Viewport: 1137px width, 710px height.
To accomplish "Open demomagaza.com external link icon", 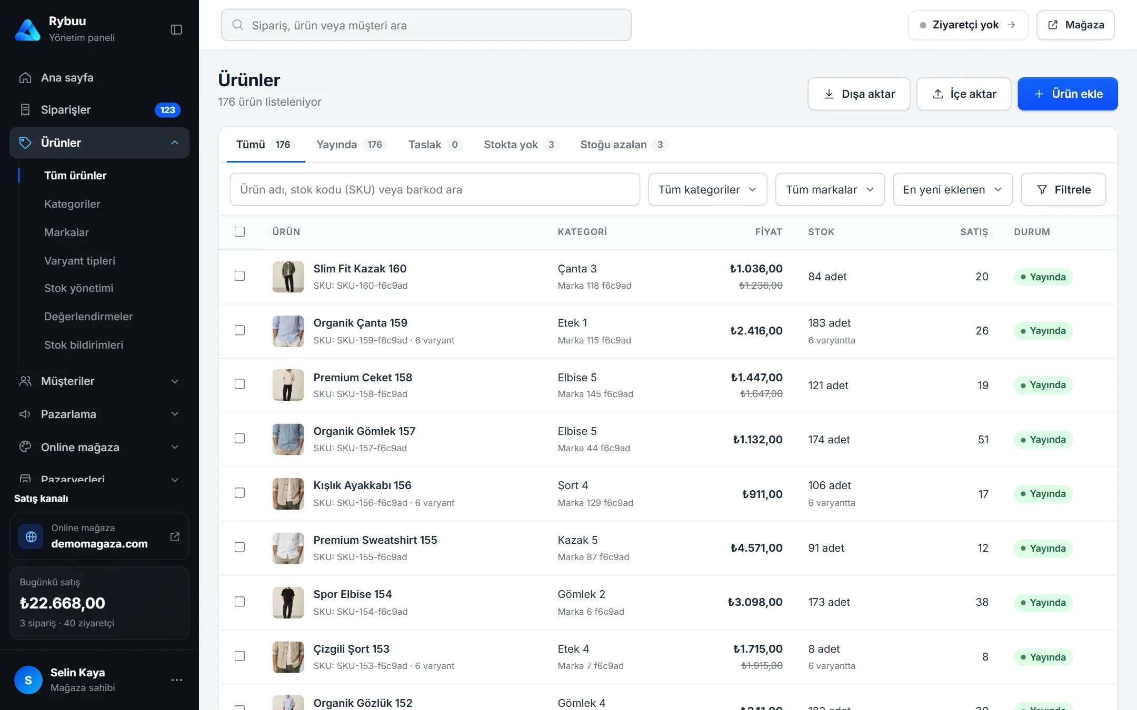I will (x=175, y=536).
